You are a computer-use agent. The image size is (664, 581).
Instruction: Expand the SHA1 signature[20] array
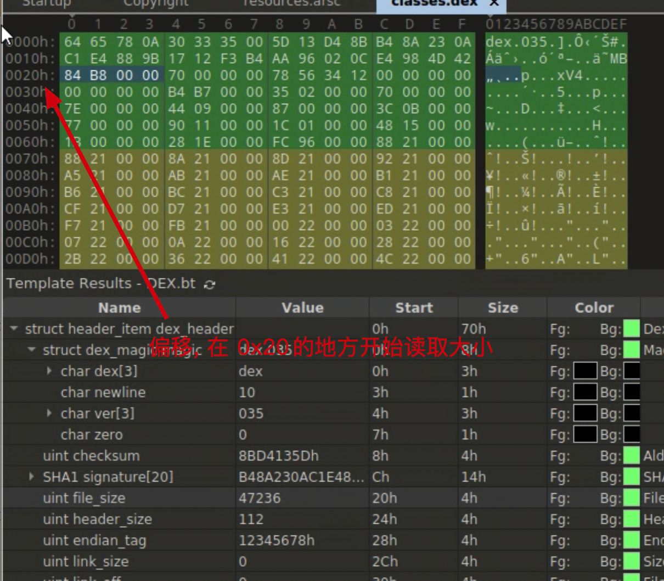[31, 477]
